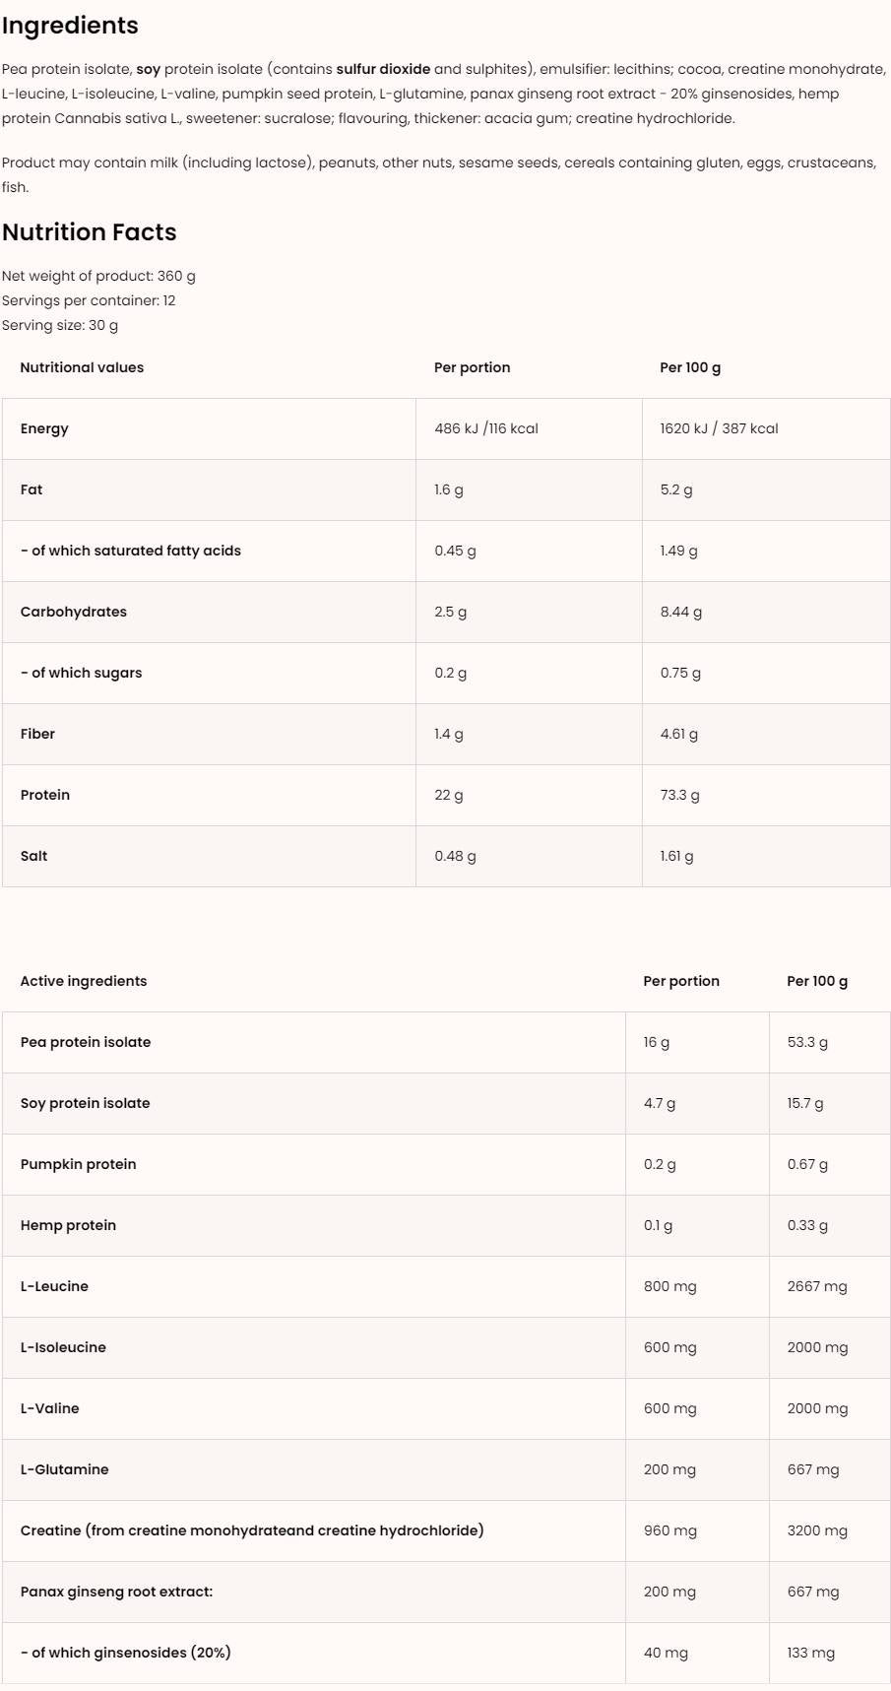Click 'Net weight of product: 360 g'
This screenshot has height=1691, width=891.
click(x=98, y=276)
